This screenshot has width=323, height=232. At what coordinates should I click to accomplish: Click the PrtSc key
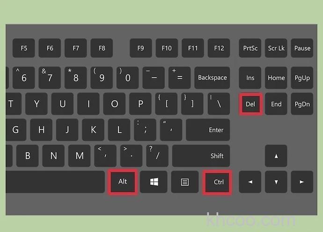[x=250, y=48]
